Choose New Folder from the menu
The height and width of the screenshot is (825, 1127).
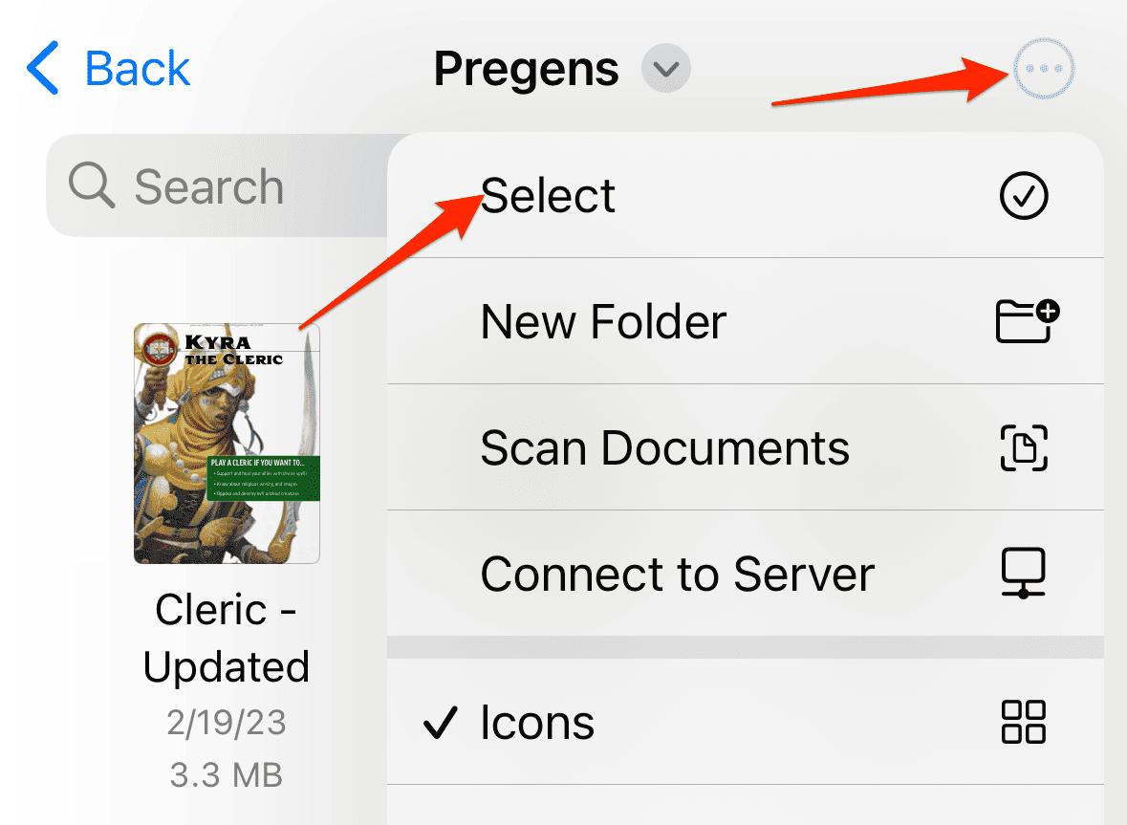tap(603, 322)
